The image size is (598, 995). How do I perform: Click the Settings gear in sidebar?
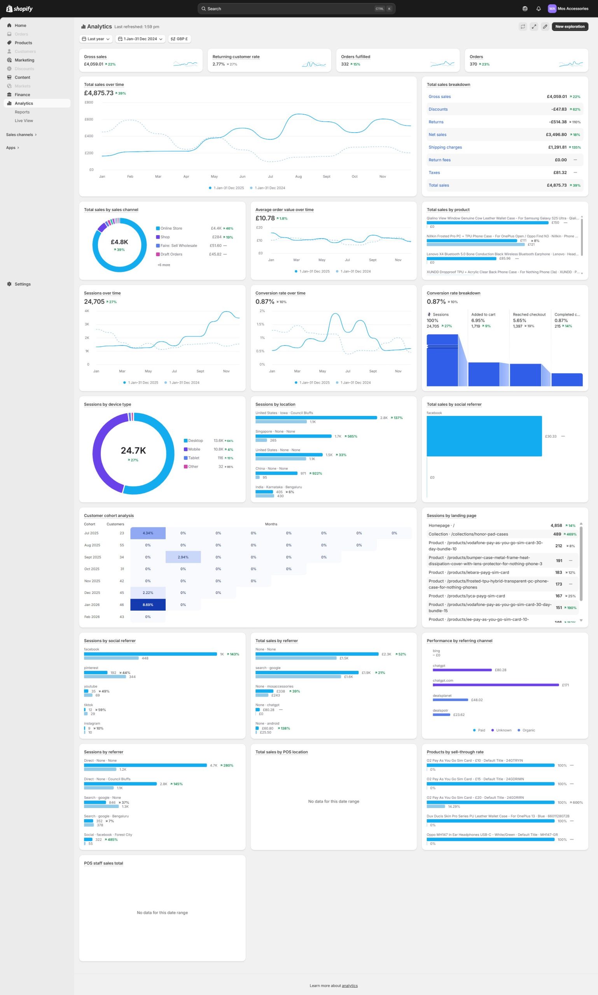(9, 284)
